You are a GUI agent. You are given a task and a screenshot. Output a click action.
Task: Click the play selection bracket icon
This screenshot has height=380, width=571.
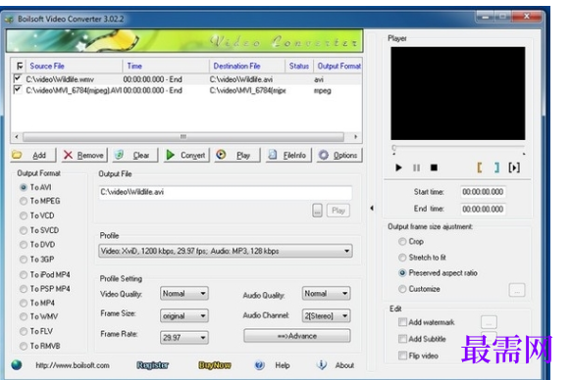pyautogui.click(x=514, y=167)
